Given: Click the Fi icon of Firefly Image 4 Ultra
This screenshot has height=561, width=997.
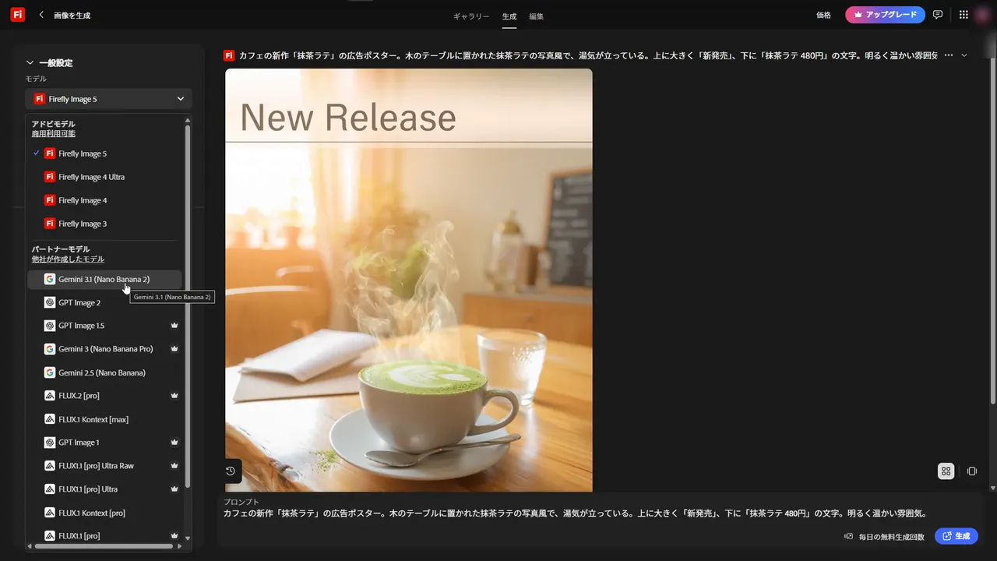Looking at the screenshot, I should pyautogui.click(x=50, y=177).
